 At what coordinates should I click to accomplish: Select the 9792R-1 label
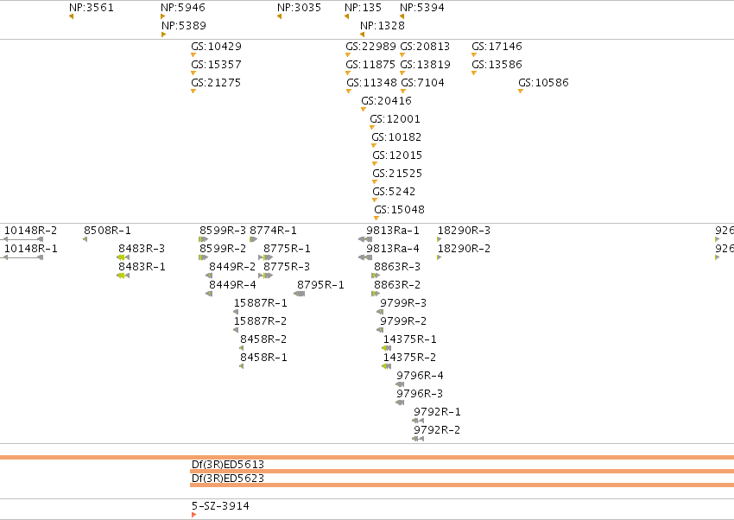pyautogui.click(x=437, y=413)
